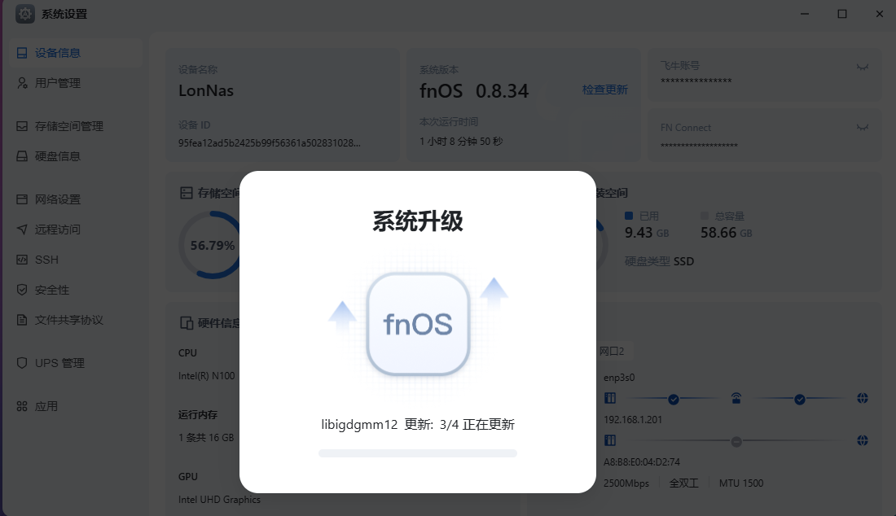Click the second checkmark node near the globe
This screenshot has height=516, width=896.
pyautogui.click(x=799, y=399)
